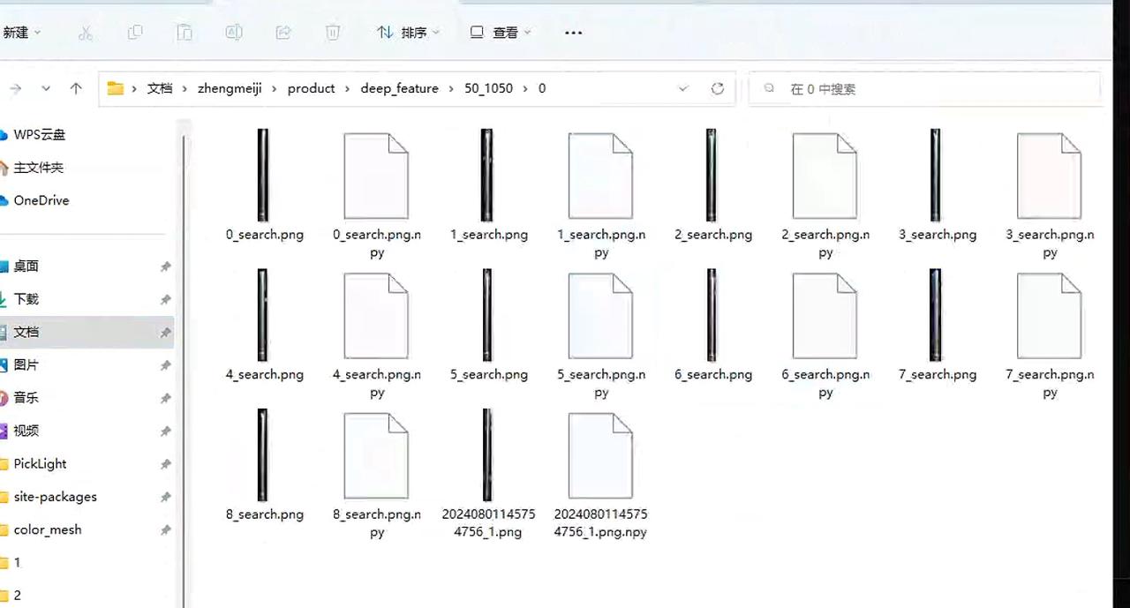The width and height of the screenshot is (1130, 608).
Task: Click the Cut scissors icon in toolbar
Action: (86, 33)
